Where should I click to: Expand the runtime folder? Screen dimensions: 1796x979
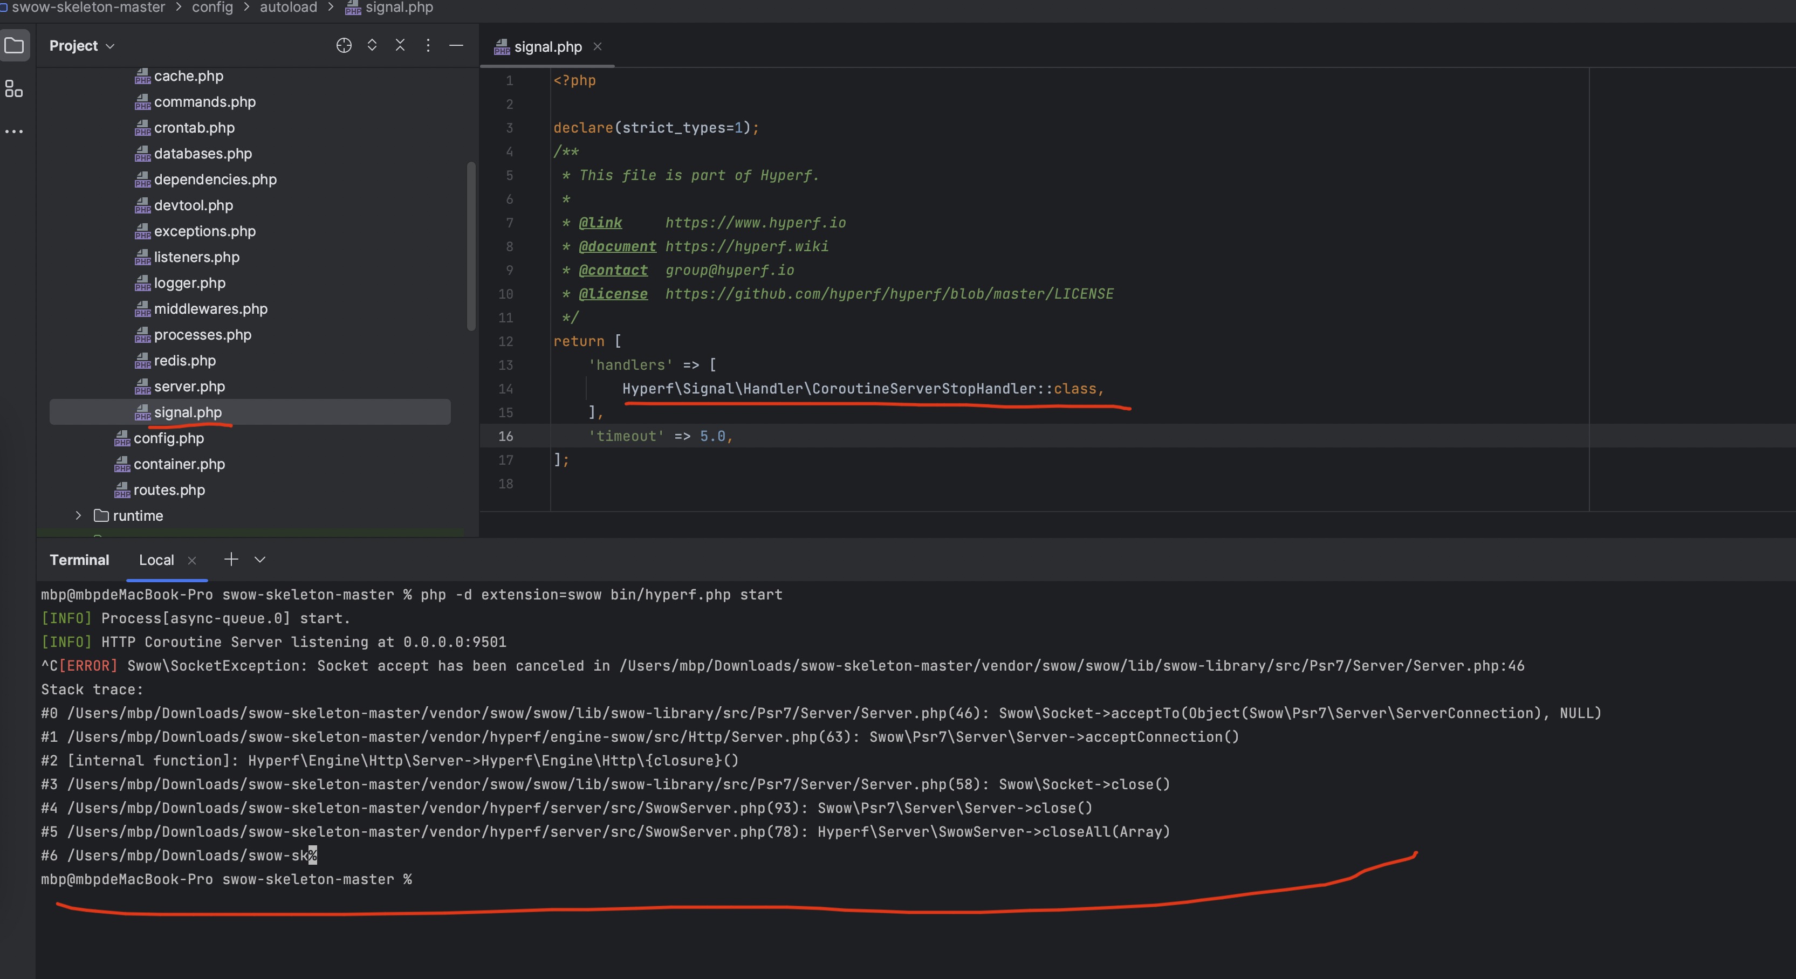(78, 515)
